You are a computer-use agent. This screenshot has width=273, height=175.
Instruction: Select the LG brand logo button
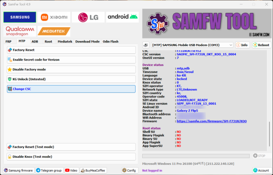click(88, 17)
